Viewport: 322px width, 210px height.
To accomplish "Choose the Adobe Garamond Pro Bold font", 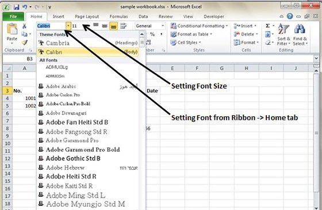I will click(x=88, y=150).
